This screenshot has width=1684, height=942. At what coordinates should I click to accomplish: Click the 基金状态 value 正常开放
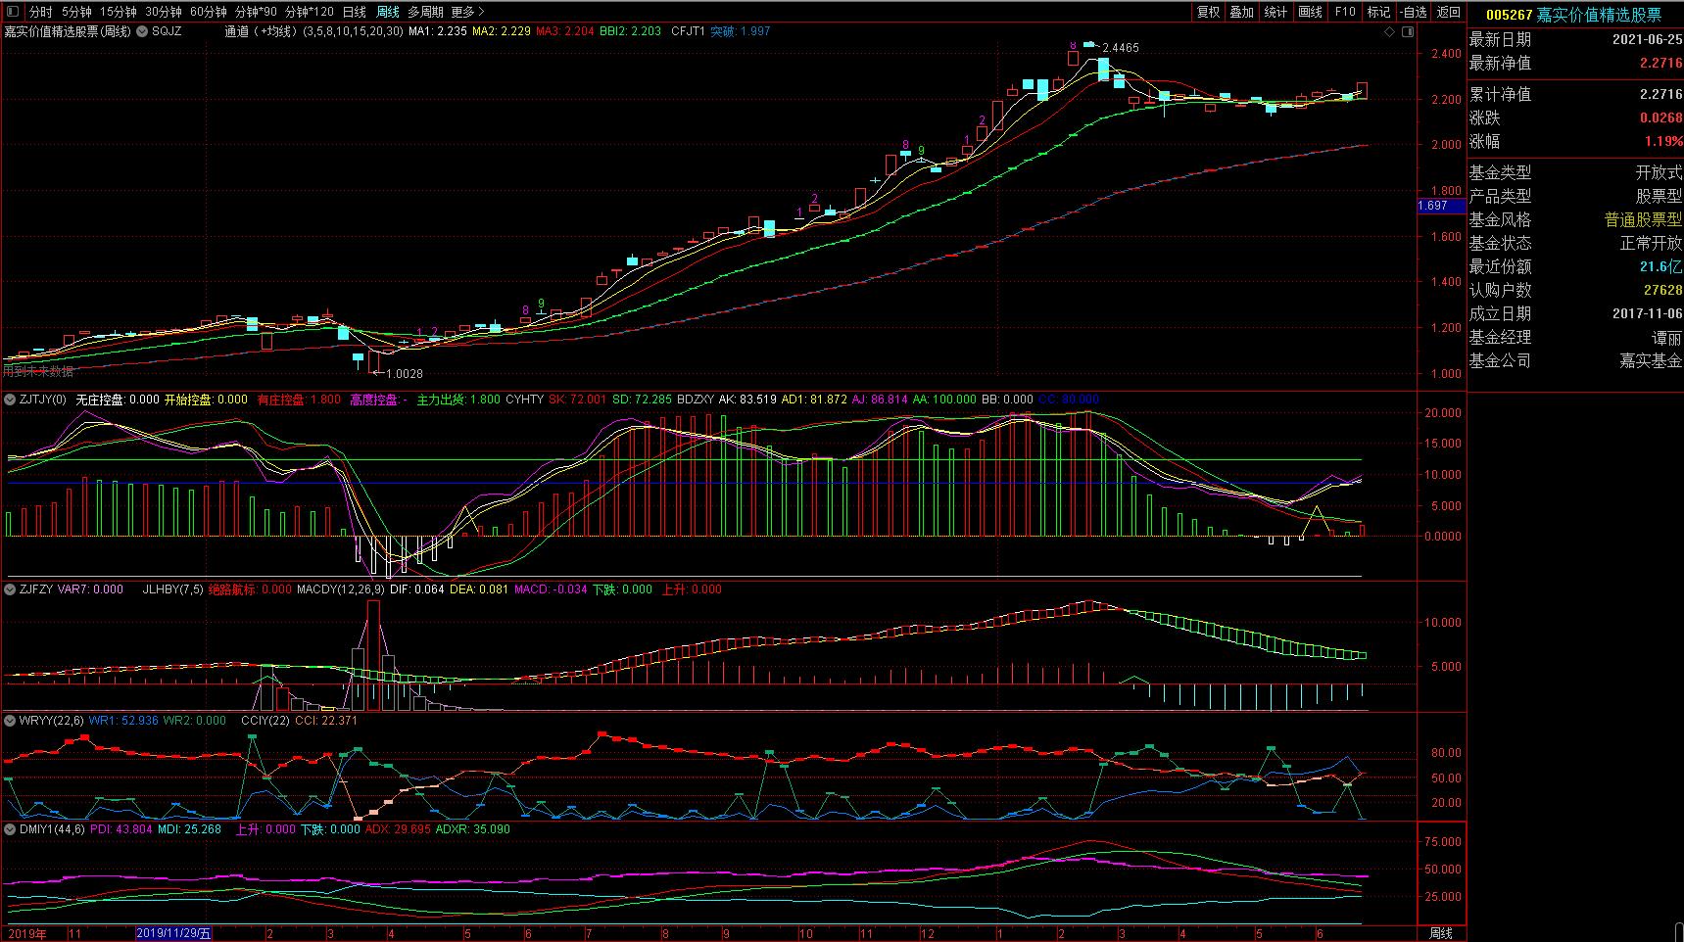coord(1651,244)
